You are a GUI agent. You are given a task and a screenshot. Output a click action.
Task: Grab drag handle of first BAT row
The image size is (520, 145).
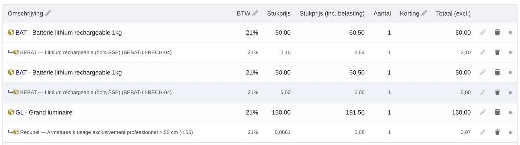(511, 32)
